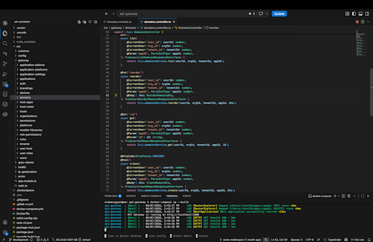Viewport: 373px width, 242px height.
Task: Toggle secondary side bar visibility
Action: tap(368, 14)
